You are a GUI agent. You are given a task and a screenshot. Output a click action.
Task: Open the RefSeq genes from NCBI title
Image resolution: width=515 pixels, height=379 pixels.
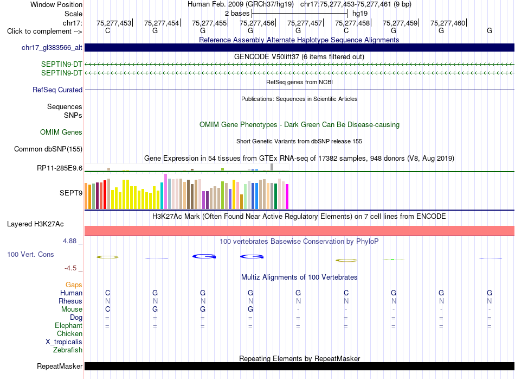click(x=299, y=82)
